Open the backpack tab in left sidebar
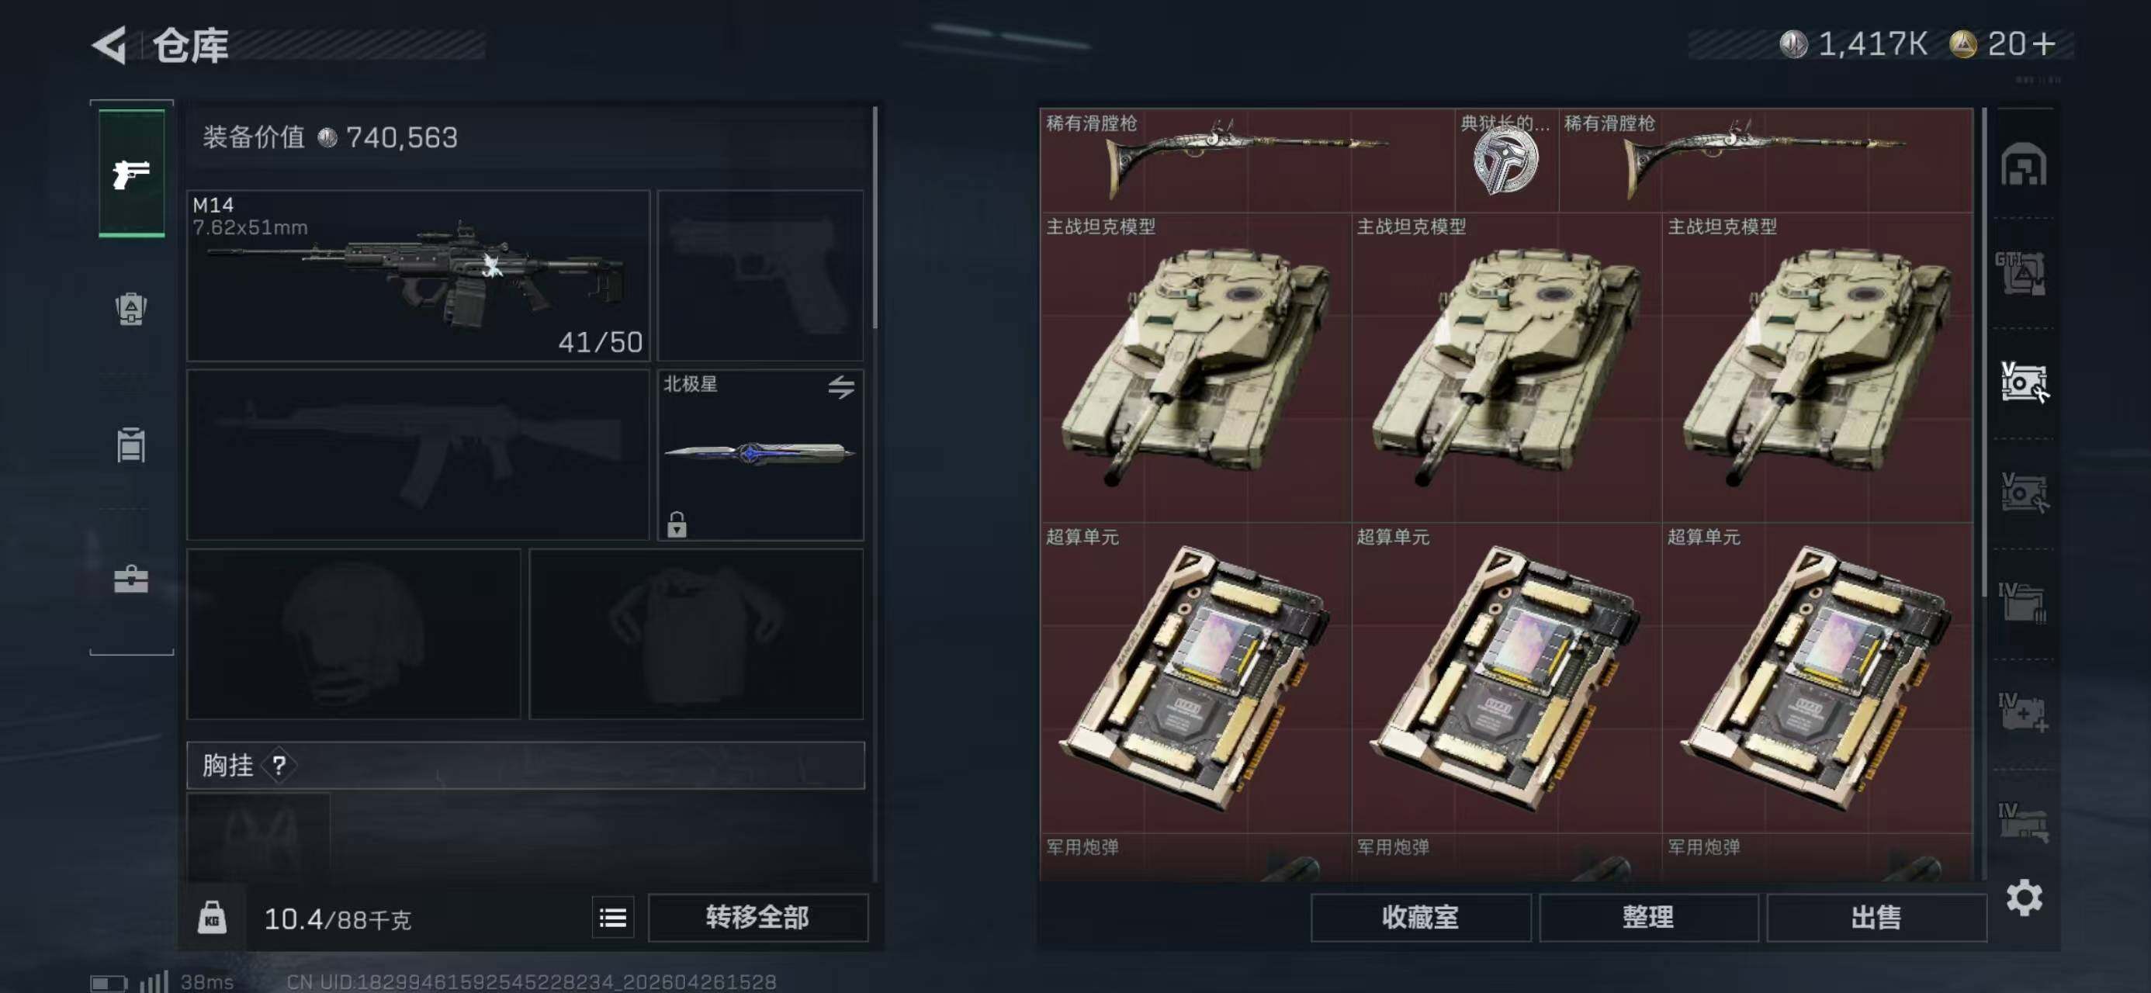Screen dimensions: 2151x993 (x=131, y=309)
